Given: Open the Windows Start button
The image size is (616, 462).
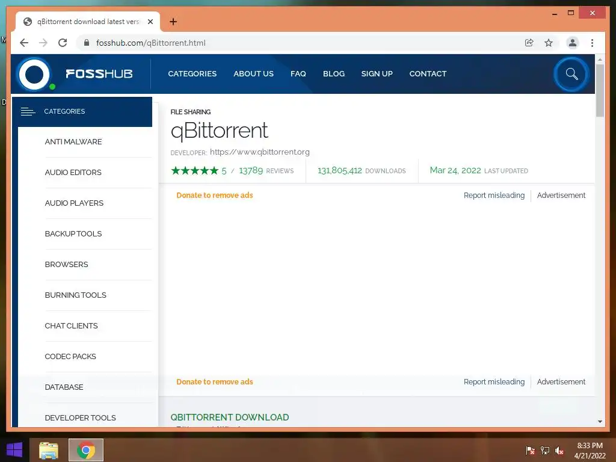Looking at the screenshot, I should [x=14, y=450].
